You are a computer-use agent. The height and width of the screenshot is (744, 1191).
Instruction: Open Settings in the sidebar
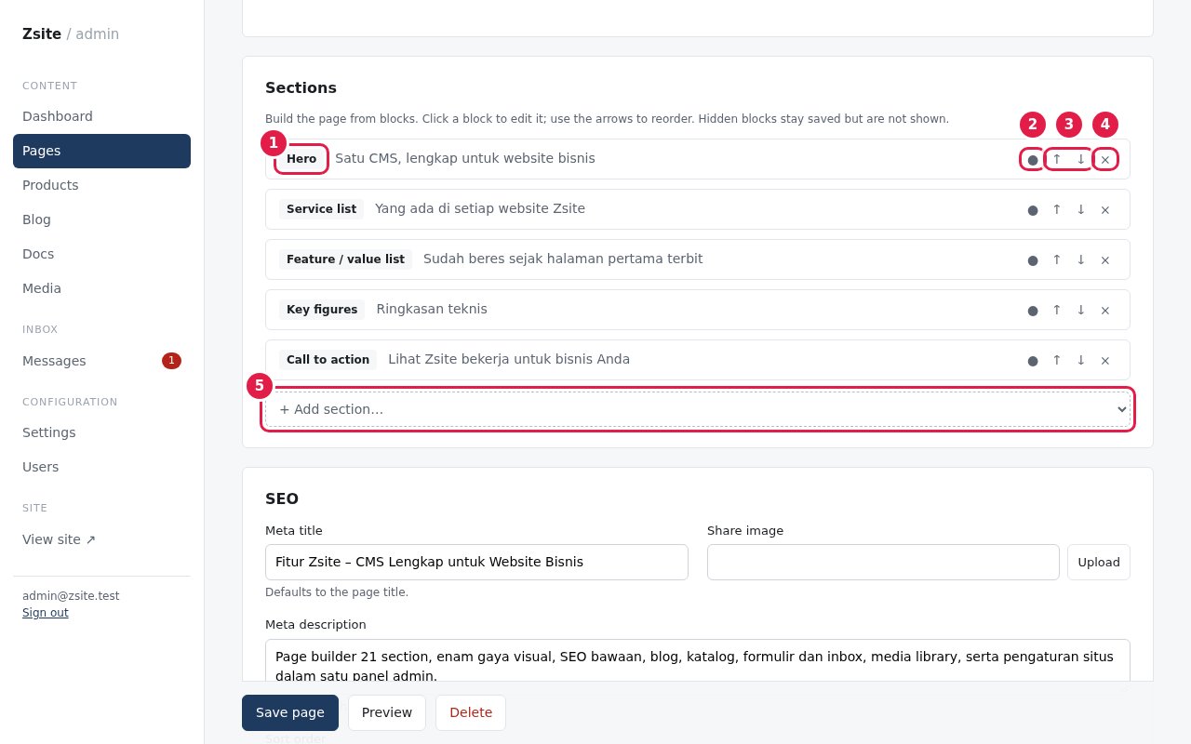coord(101,432)
